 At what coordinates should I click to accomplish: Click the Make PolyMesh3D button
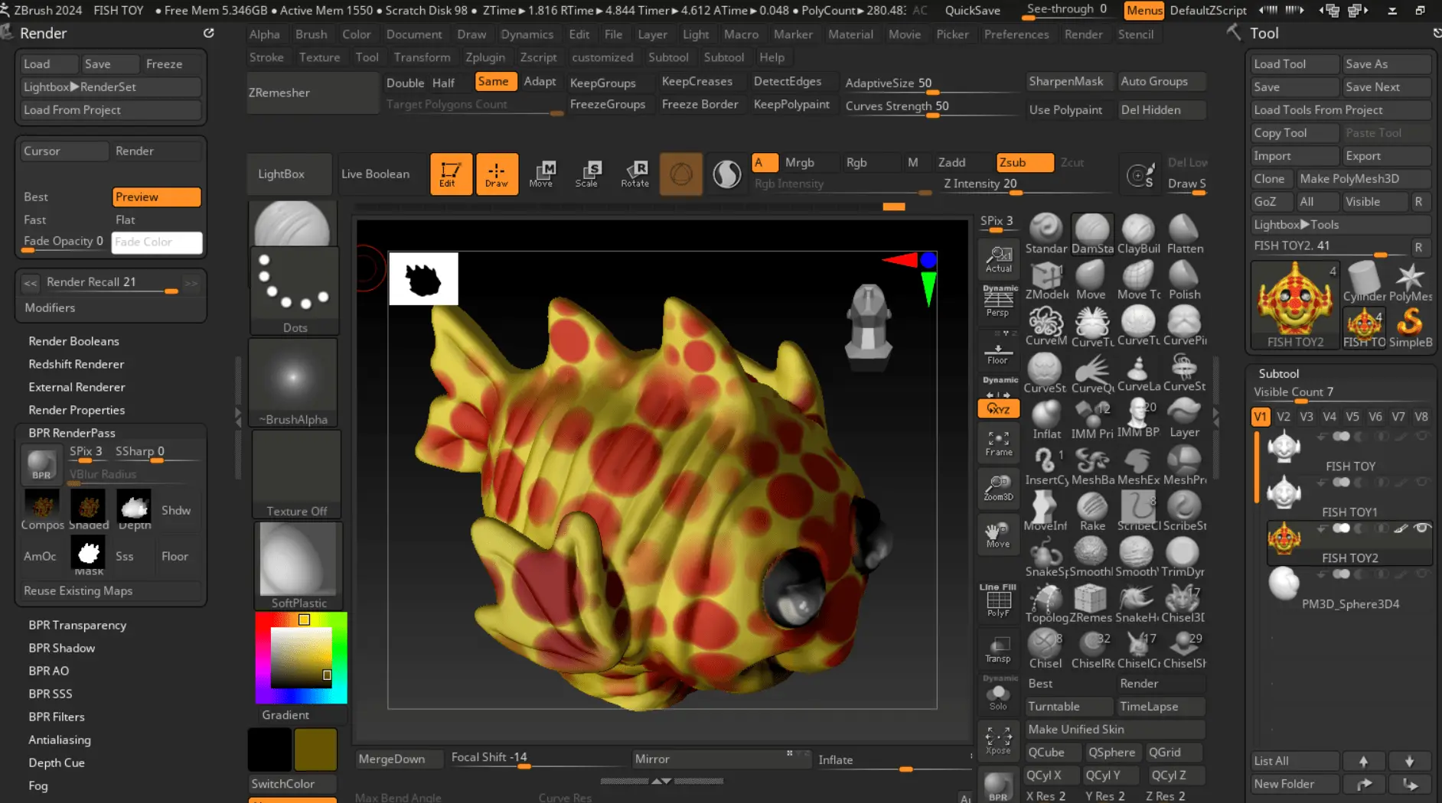point(1349,178)
